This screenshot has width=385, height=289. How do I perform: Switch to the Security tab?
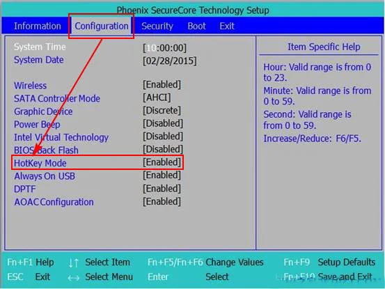point(157,26)
